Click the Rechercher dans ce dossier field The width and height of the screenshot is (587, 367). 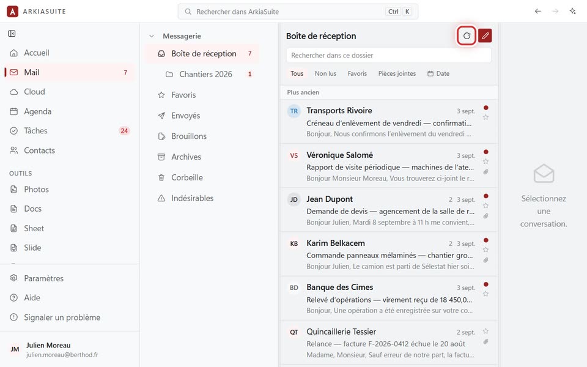(389, 56)
